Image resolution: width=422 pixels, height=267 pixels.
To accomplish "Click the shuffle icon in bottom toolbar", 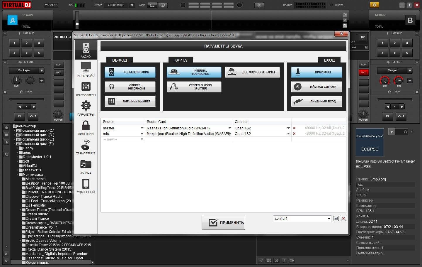I will pyautogui.click(x=276, y=260).
